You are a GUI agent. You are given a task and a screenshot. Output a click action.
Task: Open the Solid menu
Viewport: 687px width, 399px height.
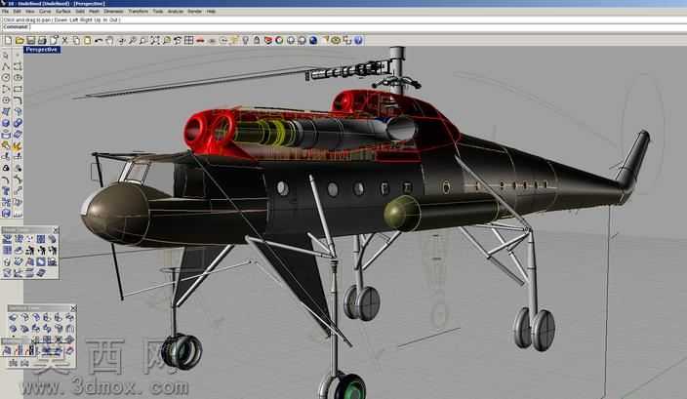pyautogui.click(x=80, y=12)
